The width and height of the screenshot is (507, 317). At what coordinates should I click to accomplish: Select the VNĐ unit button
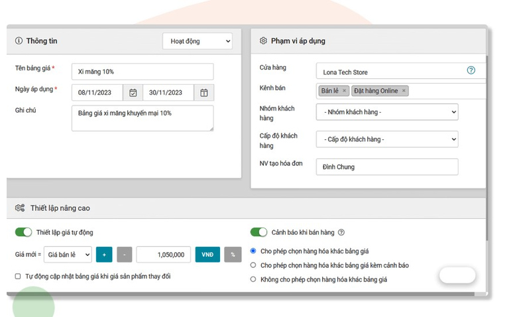click(207, 255)
